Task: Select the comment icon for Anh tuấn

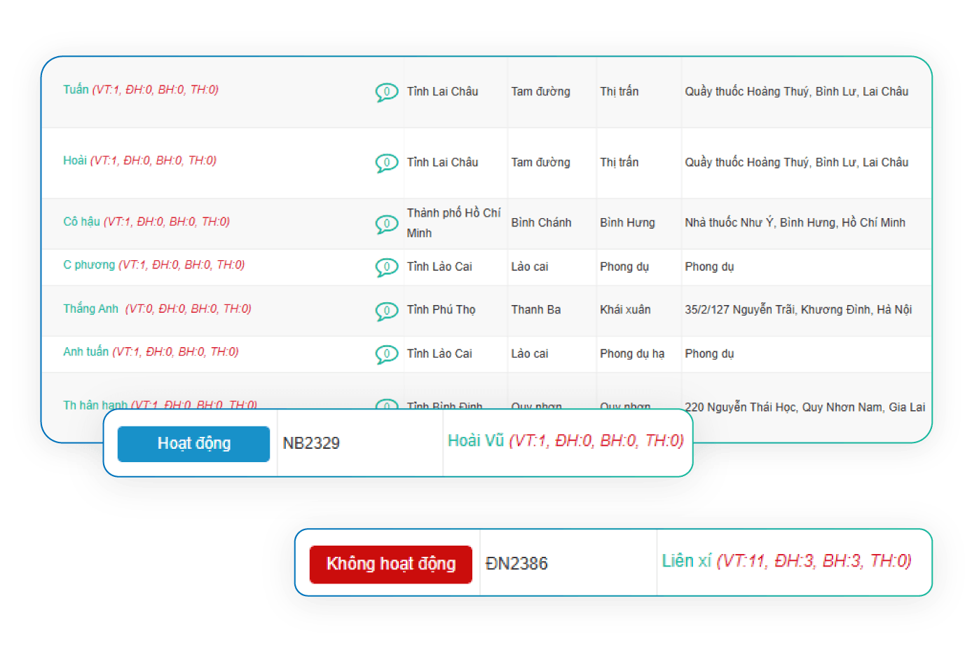Action: [386, 354]
